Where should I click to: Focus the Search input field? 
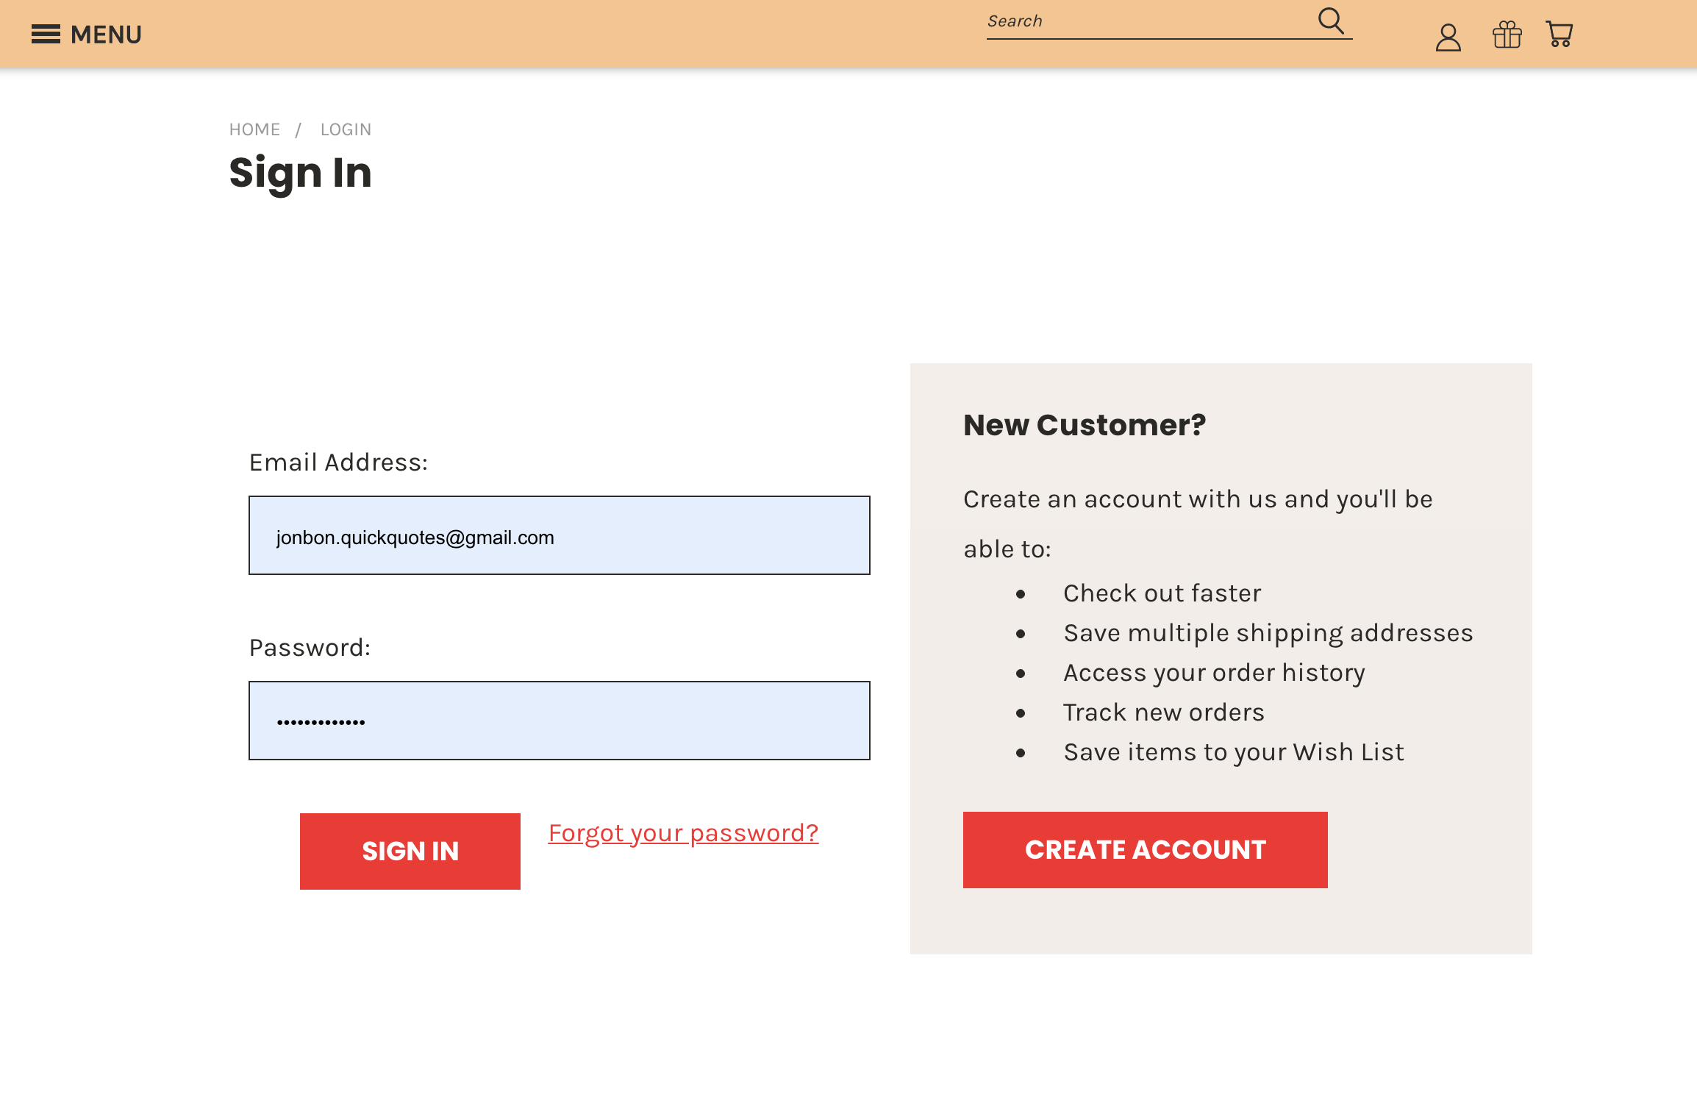[1147, 21]
